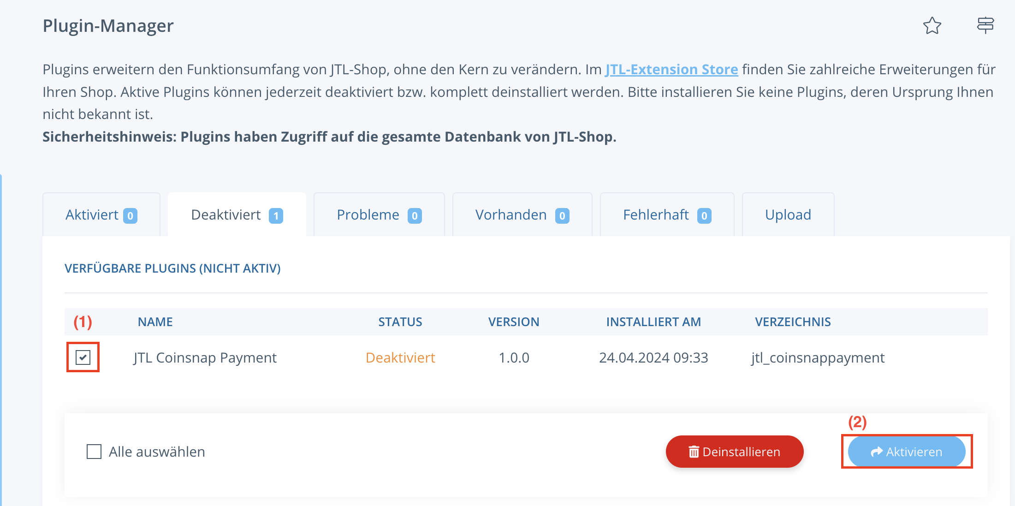1015x506 pixels.
Task: Check the Alle auswählen checkbox
Action: (x=94, y=452)
